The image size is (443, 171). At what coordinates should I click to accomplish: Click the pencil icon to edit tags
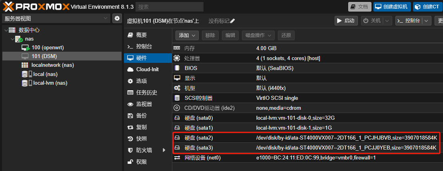233,21
